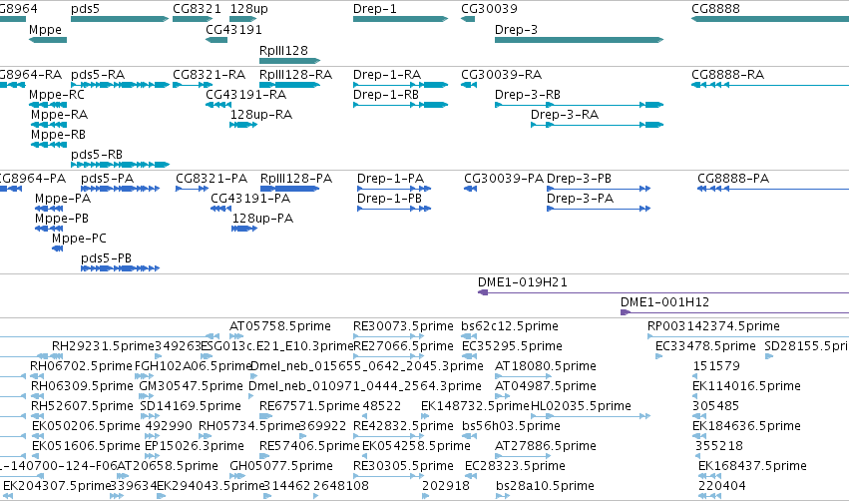
Task: Select transcript Mppe-RA
Action: 49,125
